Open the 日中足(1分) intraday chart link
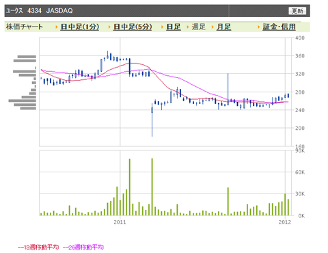This screenshot has width=328, height=253. tap(80, 27)
